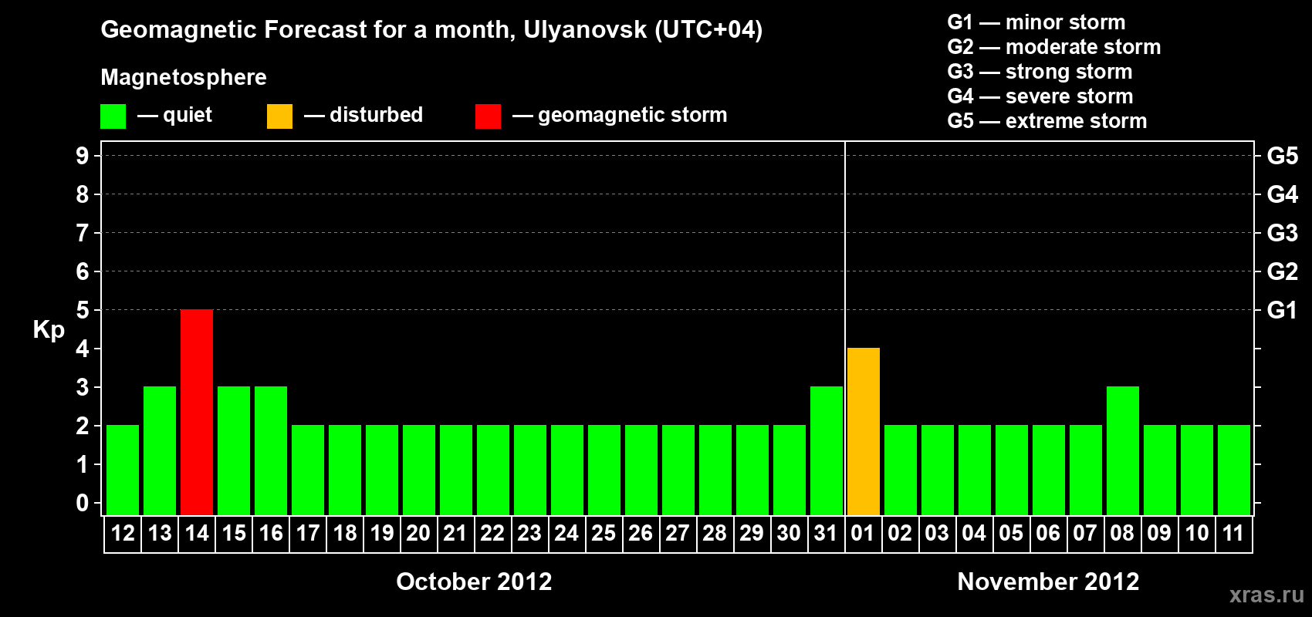Click the 'G1 — minor storm' legend line
The image size is (1312, 617).
tap(1036, 22)
